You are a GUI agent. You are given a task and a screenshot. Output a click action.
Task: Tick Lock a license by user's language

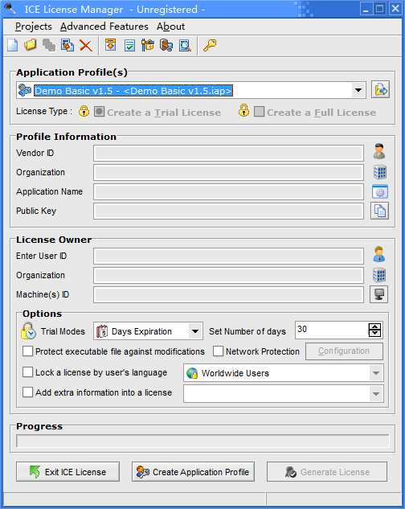click(27, 372)
